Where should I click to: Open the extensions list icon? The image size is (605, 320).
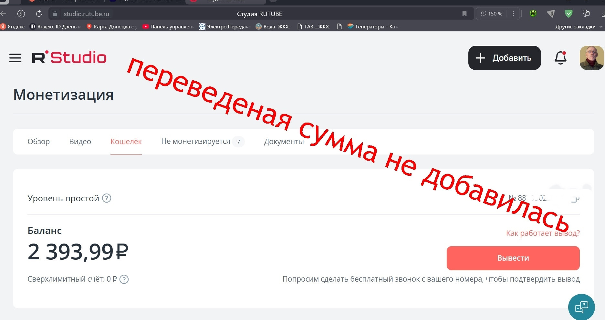pos(586,14)
